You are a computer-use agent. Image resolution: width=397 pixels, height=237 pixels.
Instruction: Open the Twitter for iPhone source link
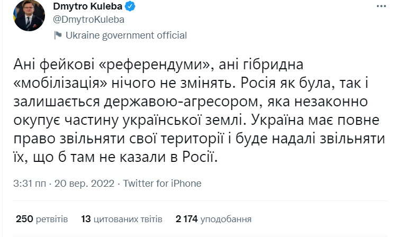pyautogui.click(x=162, y=183)
